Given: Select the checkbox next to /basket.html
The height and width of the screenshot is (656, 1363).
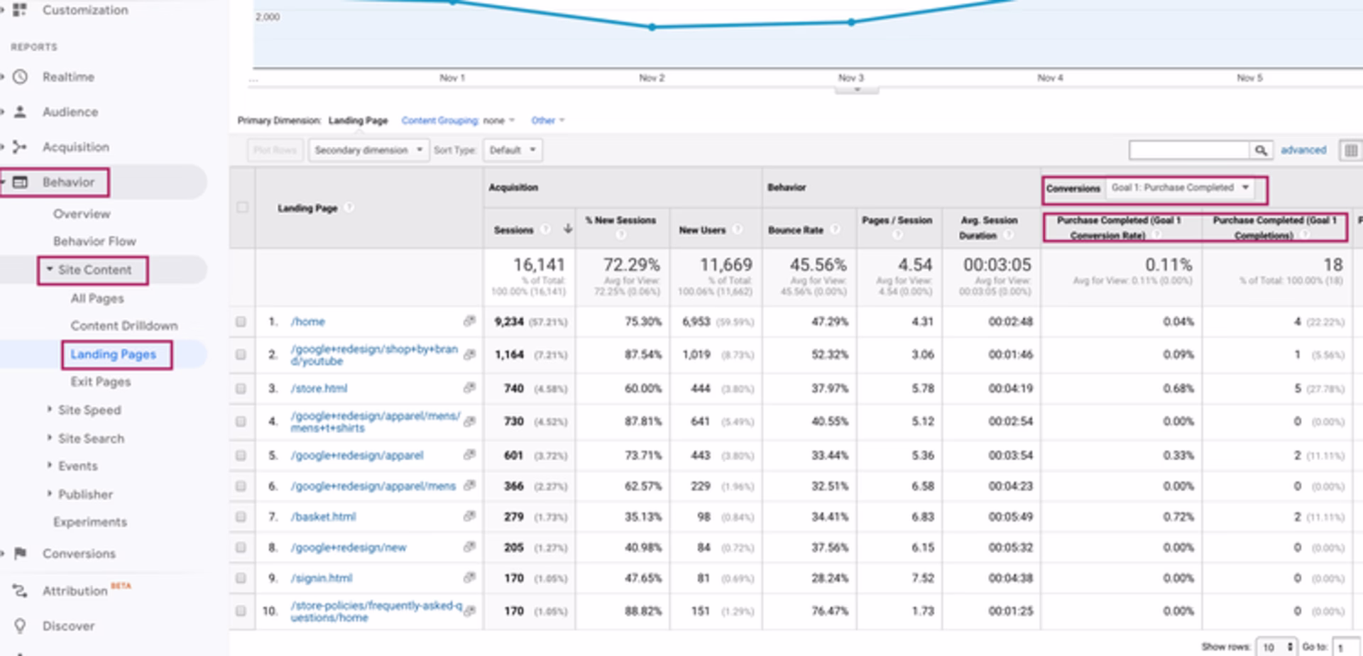Looking at the screenshot, I should point(241,516).
